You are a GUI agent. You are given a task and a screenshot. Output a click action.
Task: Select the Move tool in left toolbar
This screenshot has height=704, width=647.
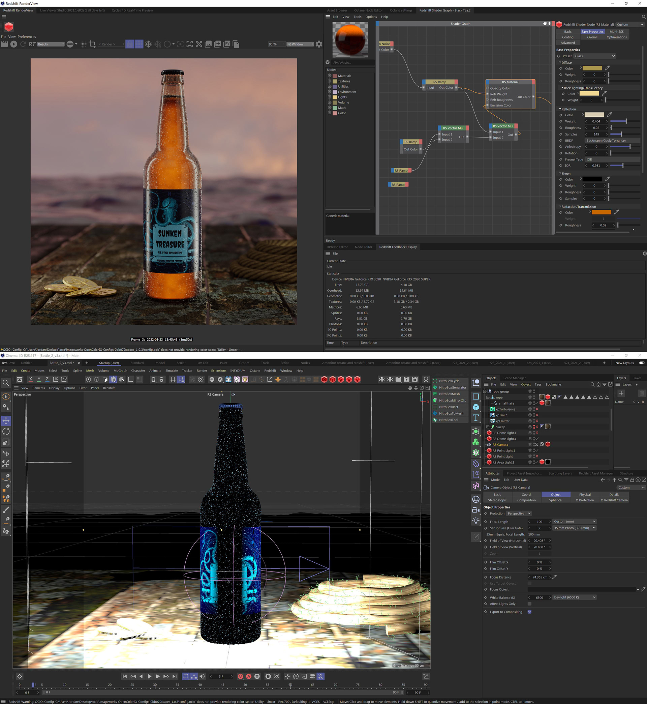point(6,421)
